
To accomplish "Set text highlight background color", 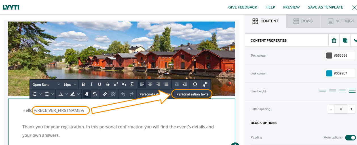I will pyautogui.click(x=73, y=94).
